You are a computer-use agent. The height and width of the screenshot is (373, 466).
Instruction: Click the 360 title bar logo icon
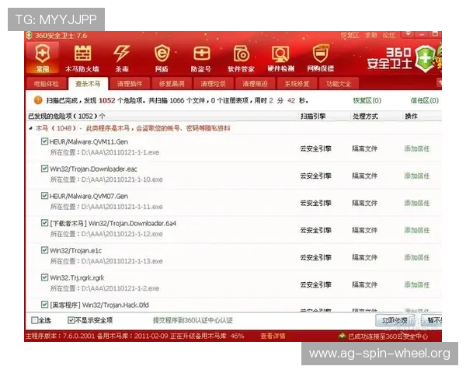[x=29, y=36]
